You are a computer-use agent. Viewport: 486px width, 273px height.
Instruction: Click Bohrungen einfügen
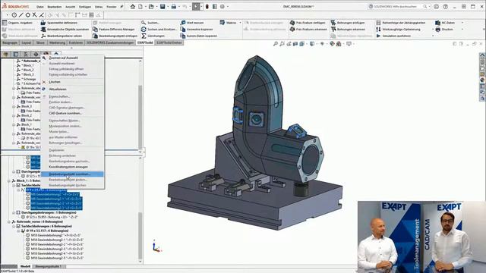pyautogui.click(x=348, y=23)
